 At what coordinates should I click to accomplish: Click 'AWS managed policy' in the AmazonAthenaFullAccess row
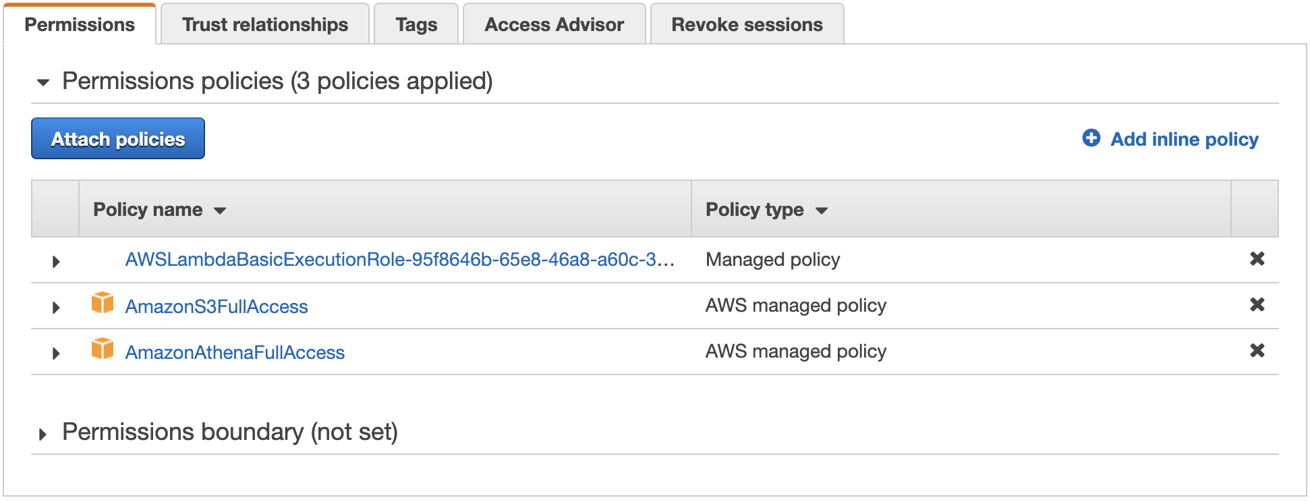pyautogui.click(x=796, y=352)
